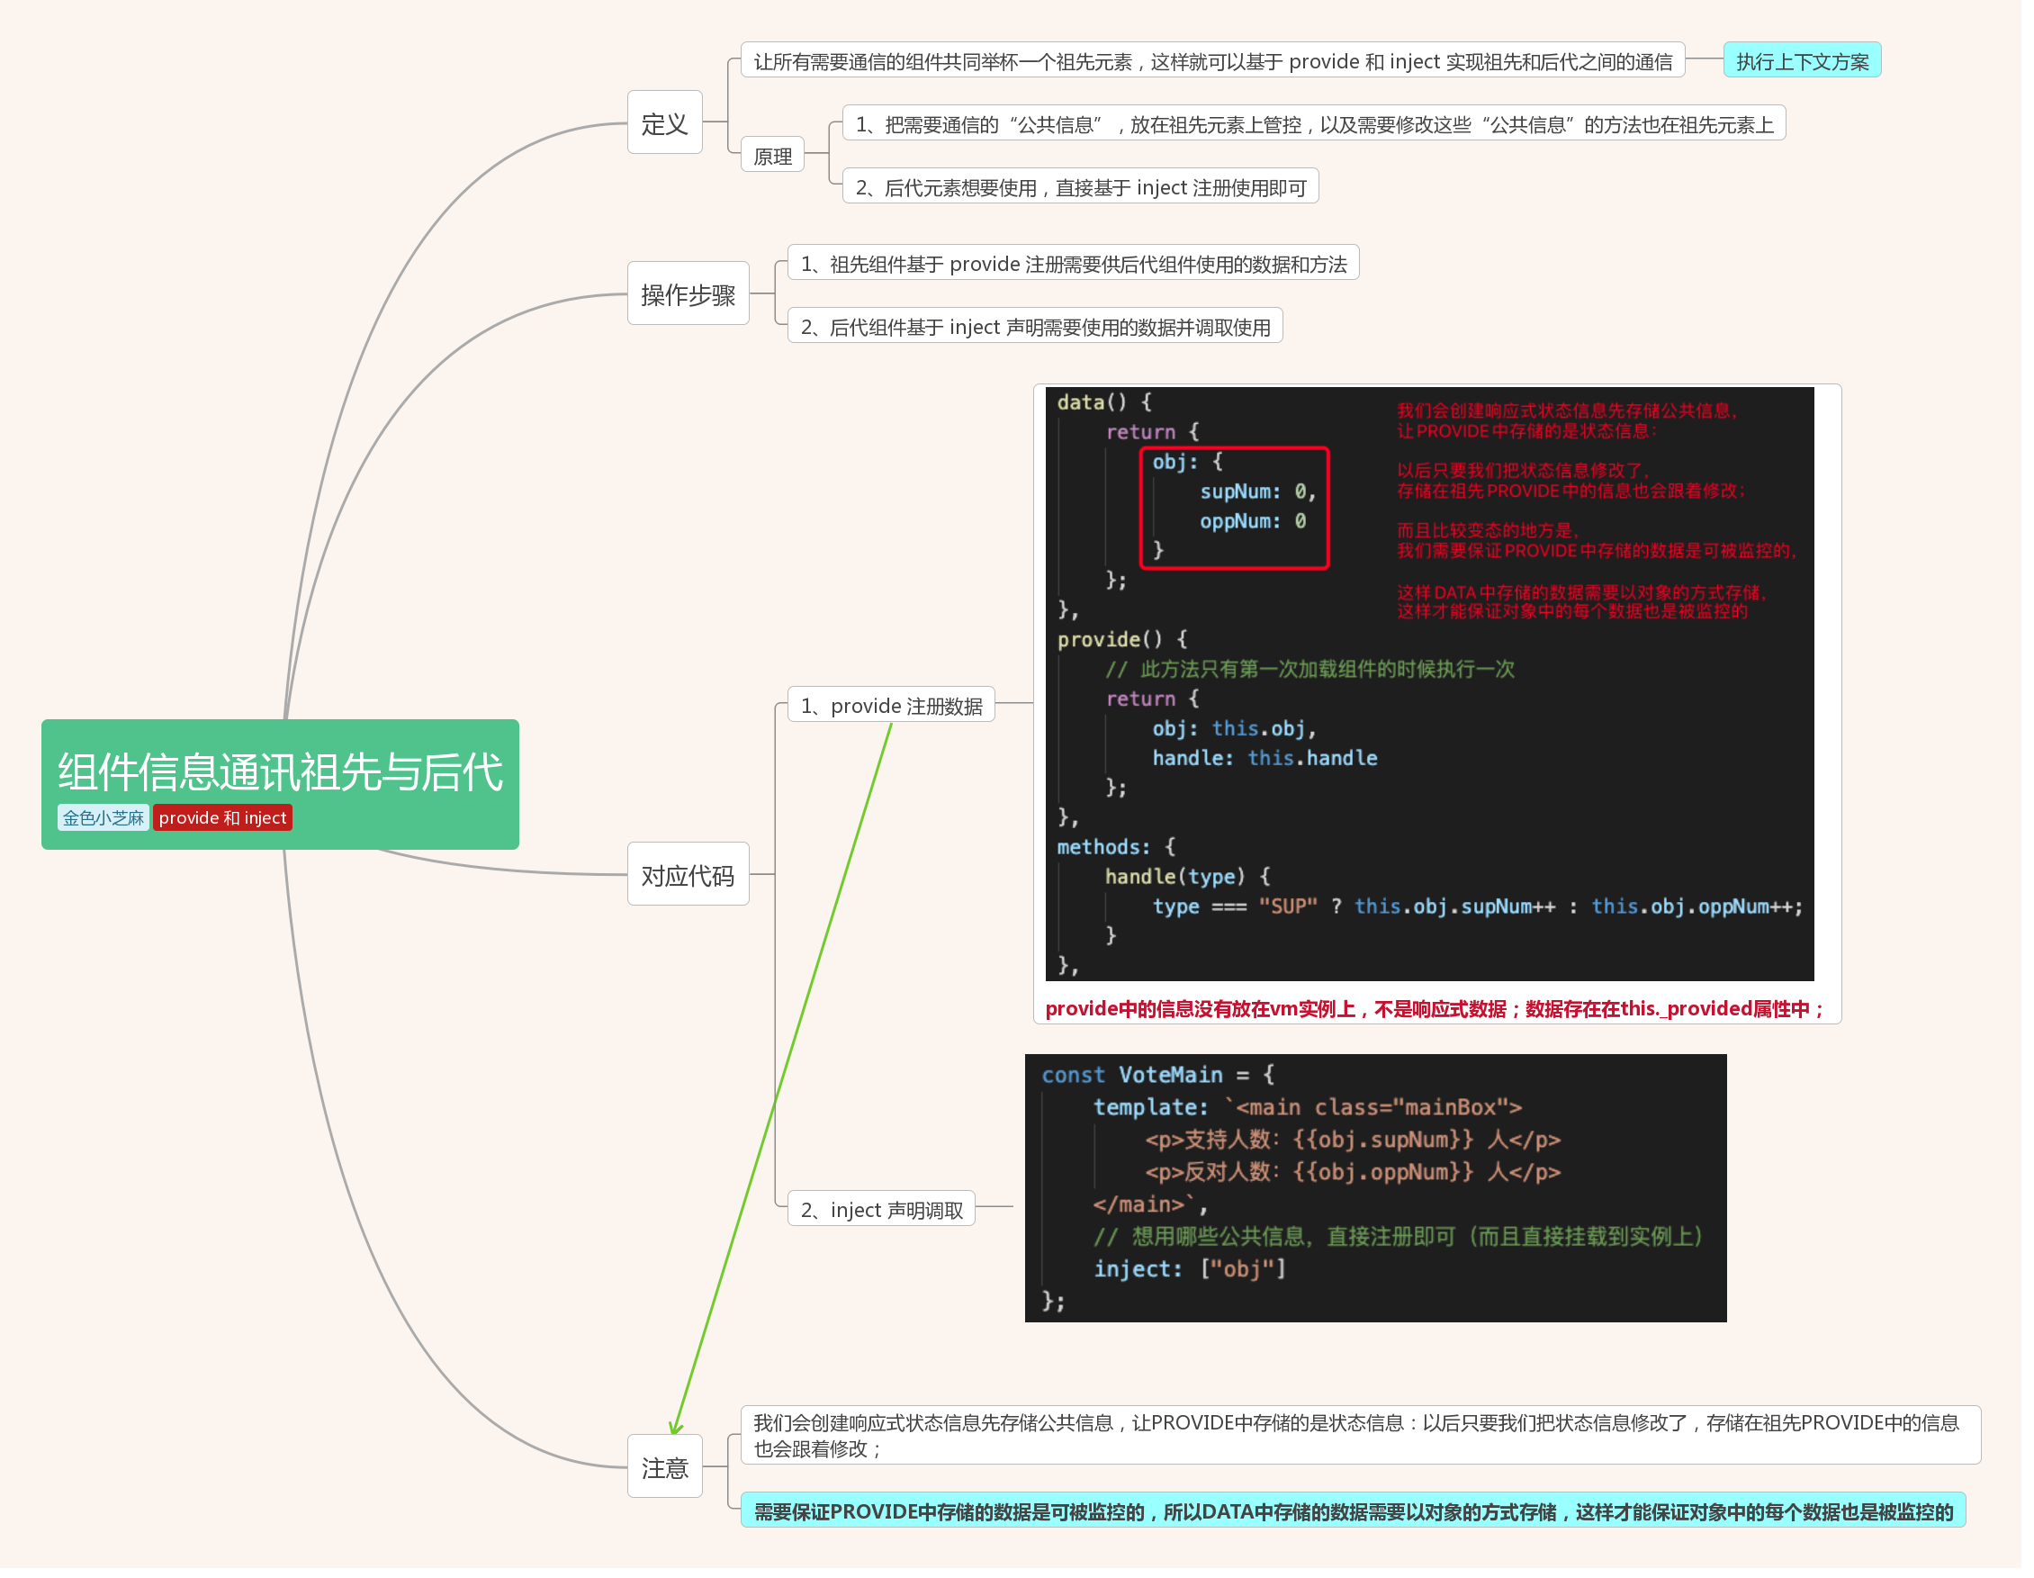Click the red provide 和 inject tag

pyautogui.click(x=221, y=818)
